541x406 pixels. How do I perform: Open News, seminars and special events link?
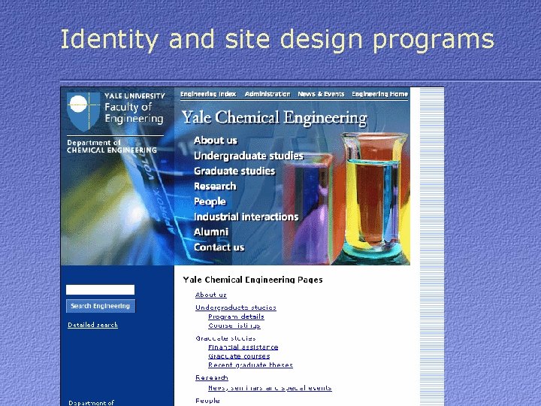coord(270,388)
